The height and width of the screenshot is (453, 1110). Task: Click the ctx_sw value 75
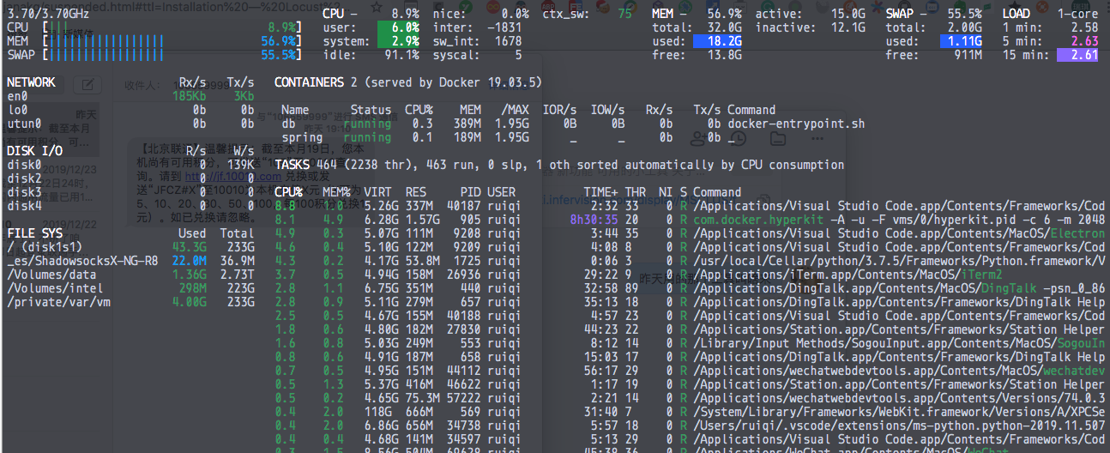pyautogui.click(x=624, y=14)
